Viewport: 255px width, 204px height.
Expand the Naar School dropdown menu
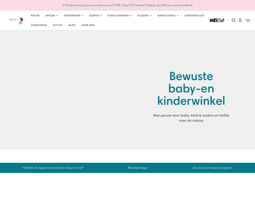(x=168, y=15)
